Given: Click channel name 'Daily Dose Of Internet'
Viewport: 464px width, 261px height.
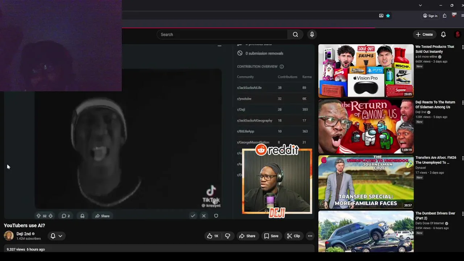Looking at the screenshot, I should (x=430, y=223).
